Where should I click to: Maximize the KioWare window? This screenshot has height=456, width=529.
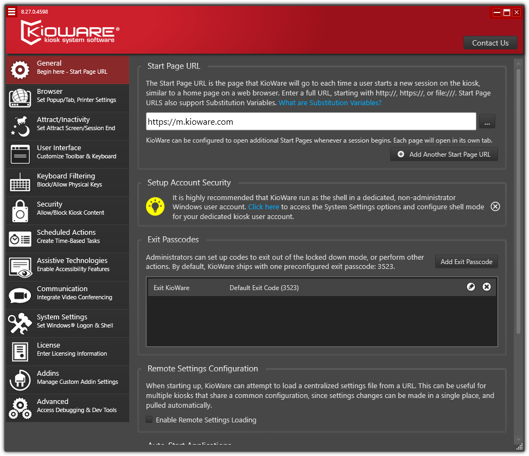tap(507, 13)
